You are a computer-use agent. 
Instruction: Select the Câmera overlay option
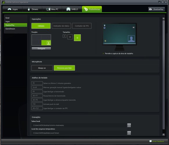tap(41, 26)
